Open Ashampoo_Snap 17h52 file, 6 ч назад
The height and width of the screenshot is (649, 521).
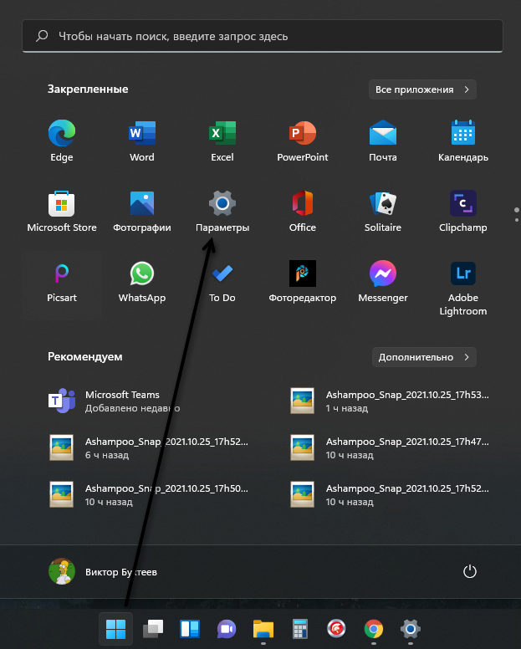pyautogui.click(x=148, y=447)
